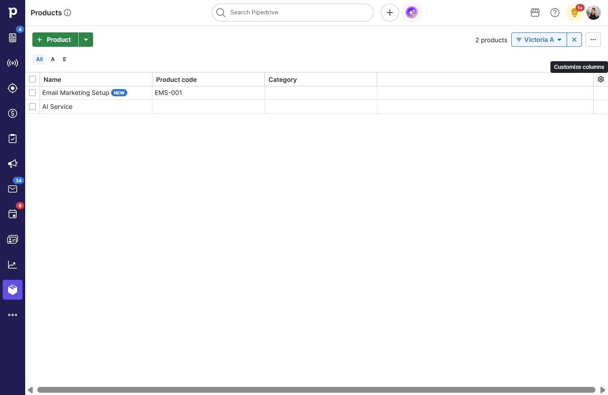Image resolution: width=608 pixels, height=395 pixels.
Task: Open the AI assistant sparkle icon
Action: [412, 13]
